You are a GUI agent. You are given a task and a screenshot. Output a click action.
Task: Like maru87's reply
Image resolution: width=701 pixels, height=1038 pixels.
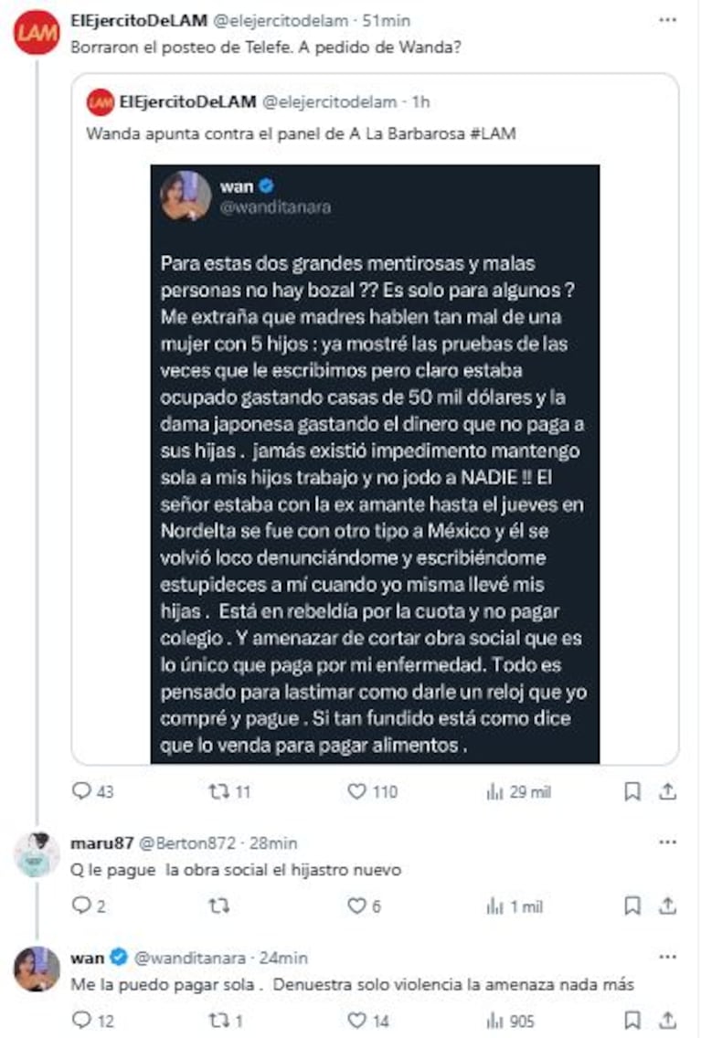(x=357, y=906)
